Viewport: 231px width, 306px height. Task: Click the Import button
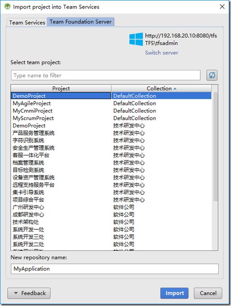tap(174, 293)
